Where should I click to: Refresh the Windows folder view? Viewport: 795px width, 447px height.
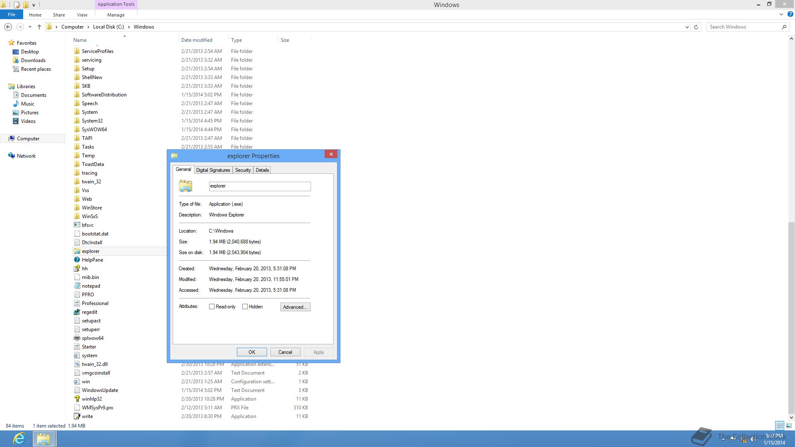(x=696, y=27)
